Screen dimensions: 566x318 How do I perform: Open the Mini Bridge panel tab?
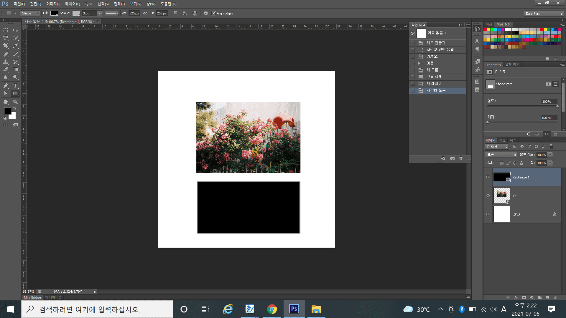click(x=32, y=297)
